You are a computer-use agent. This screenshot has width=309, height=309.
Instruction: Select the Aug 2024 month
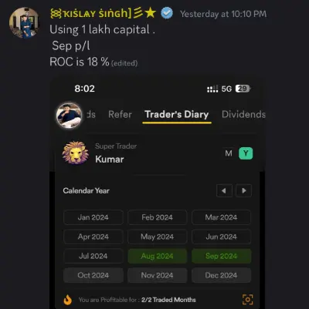click(157, 256)
